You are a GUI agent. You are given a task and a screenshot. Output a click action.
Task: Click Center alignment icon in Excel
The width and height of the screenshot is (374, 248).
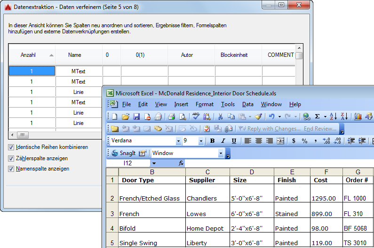259,141
